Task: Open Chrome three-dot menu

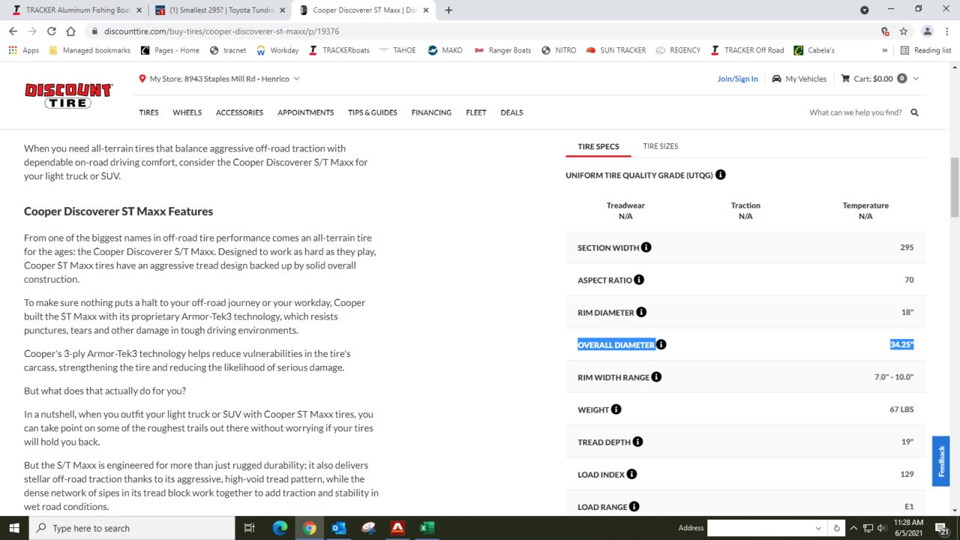Action: click(946, 31)
